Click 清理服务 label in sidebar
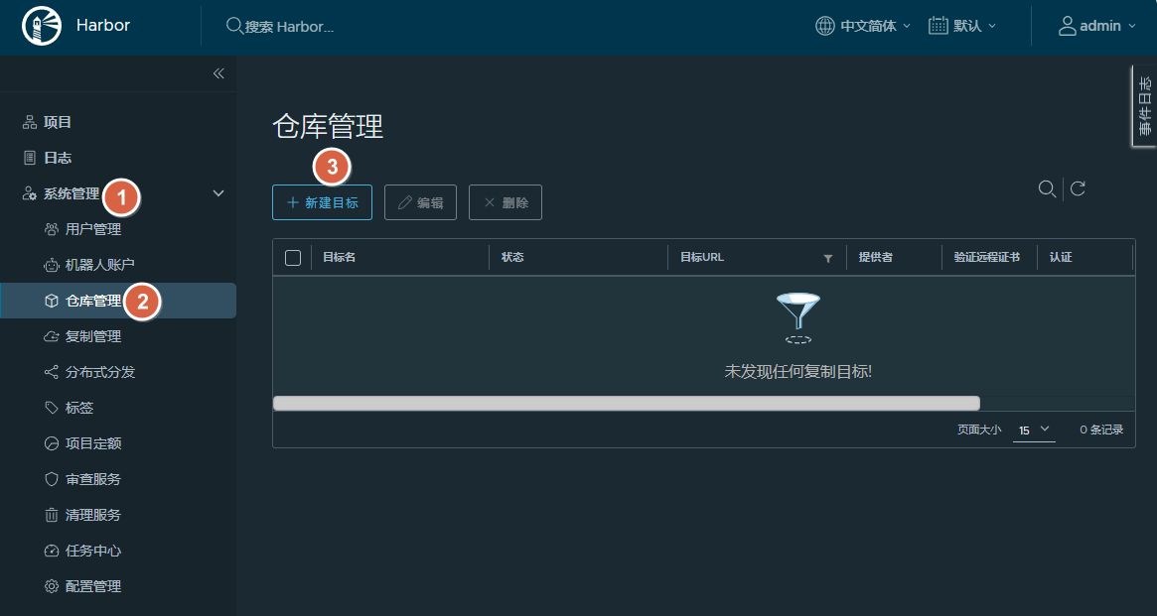The height and width of the screenshot is (616, 1157). pos(93,515)
